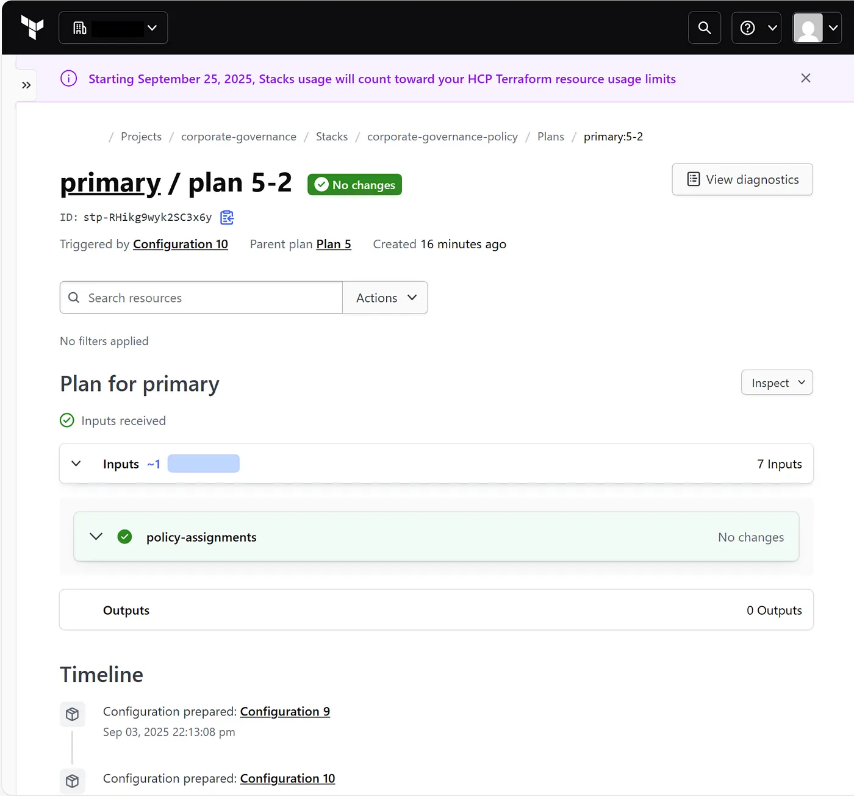The height and width of the screenshot is (796, 854).
Task: Open the Configuration 10 trigger link
Action: tap(181, 244)
